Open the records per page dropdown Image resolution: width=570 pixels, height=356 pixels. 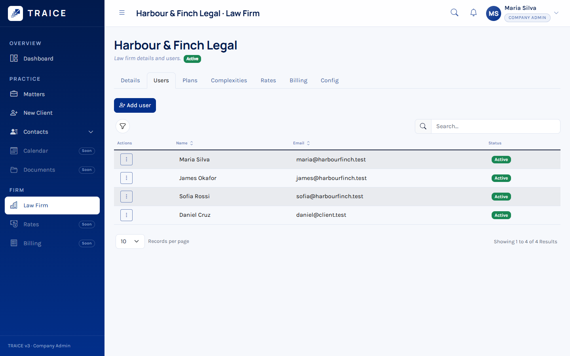point(130,241)
